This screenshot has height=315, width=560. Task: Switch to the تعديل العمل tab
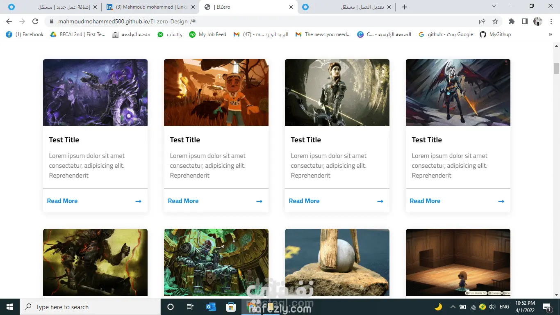pos(347,7)
